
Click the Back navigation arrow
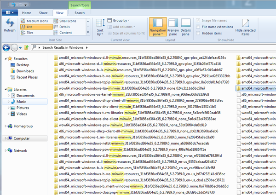[x=6, y=47]
